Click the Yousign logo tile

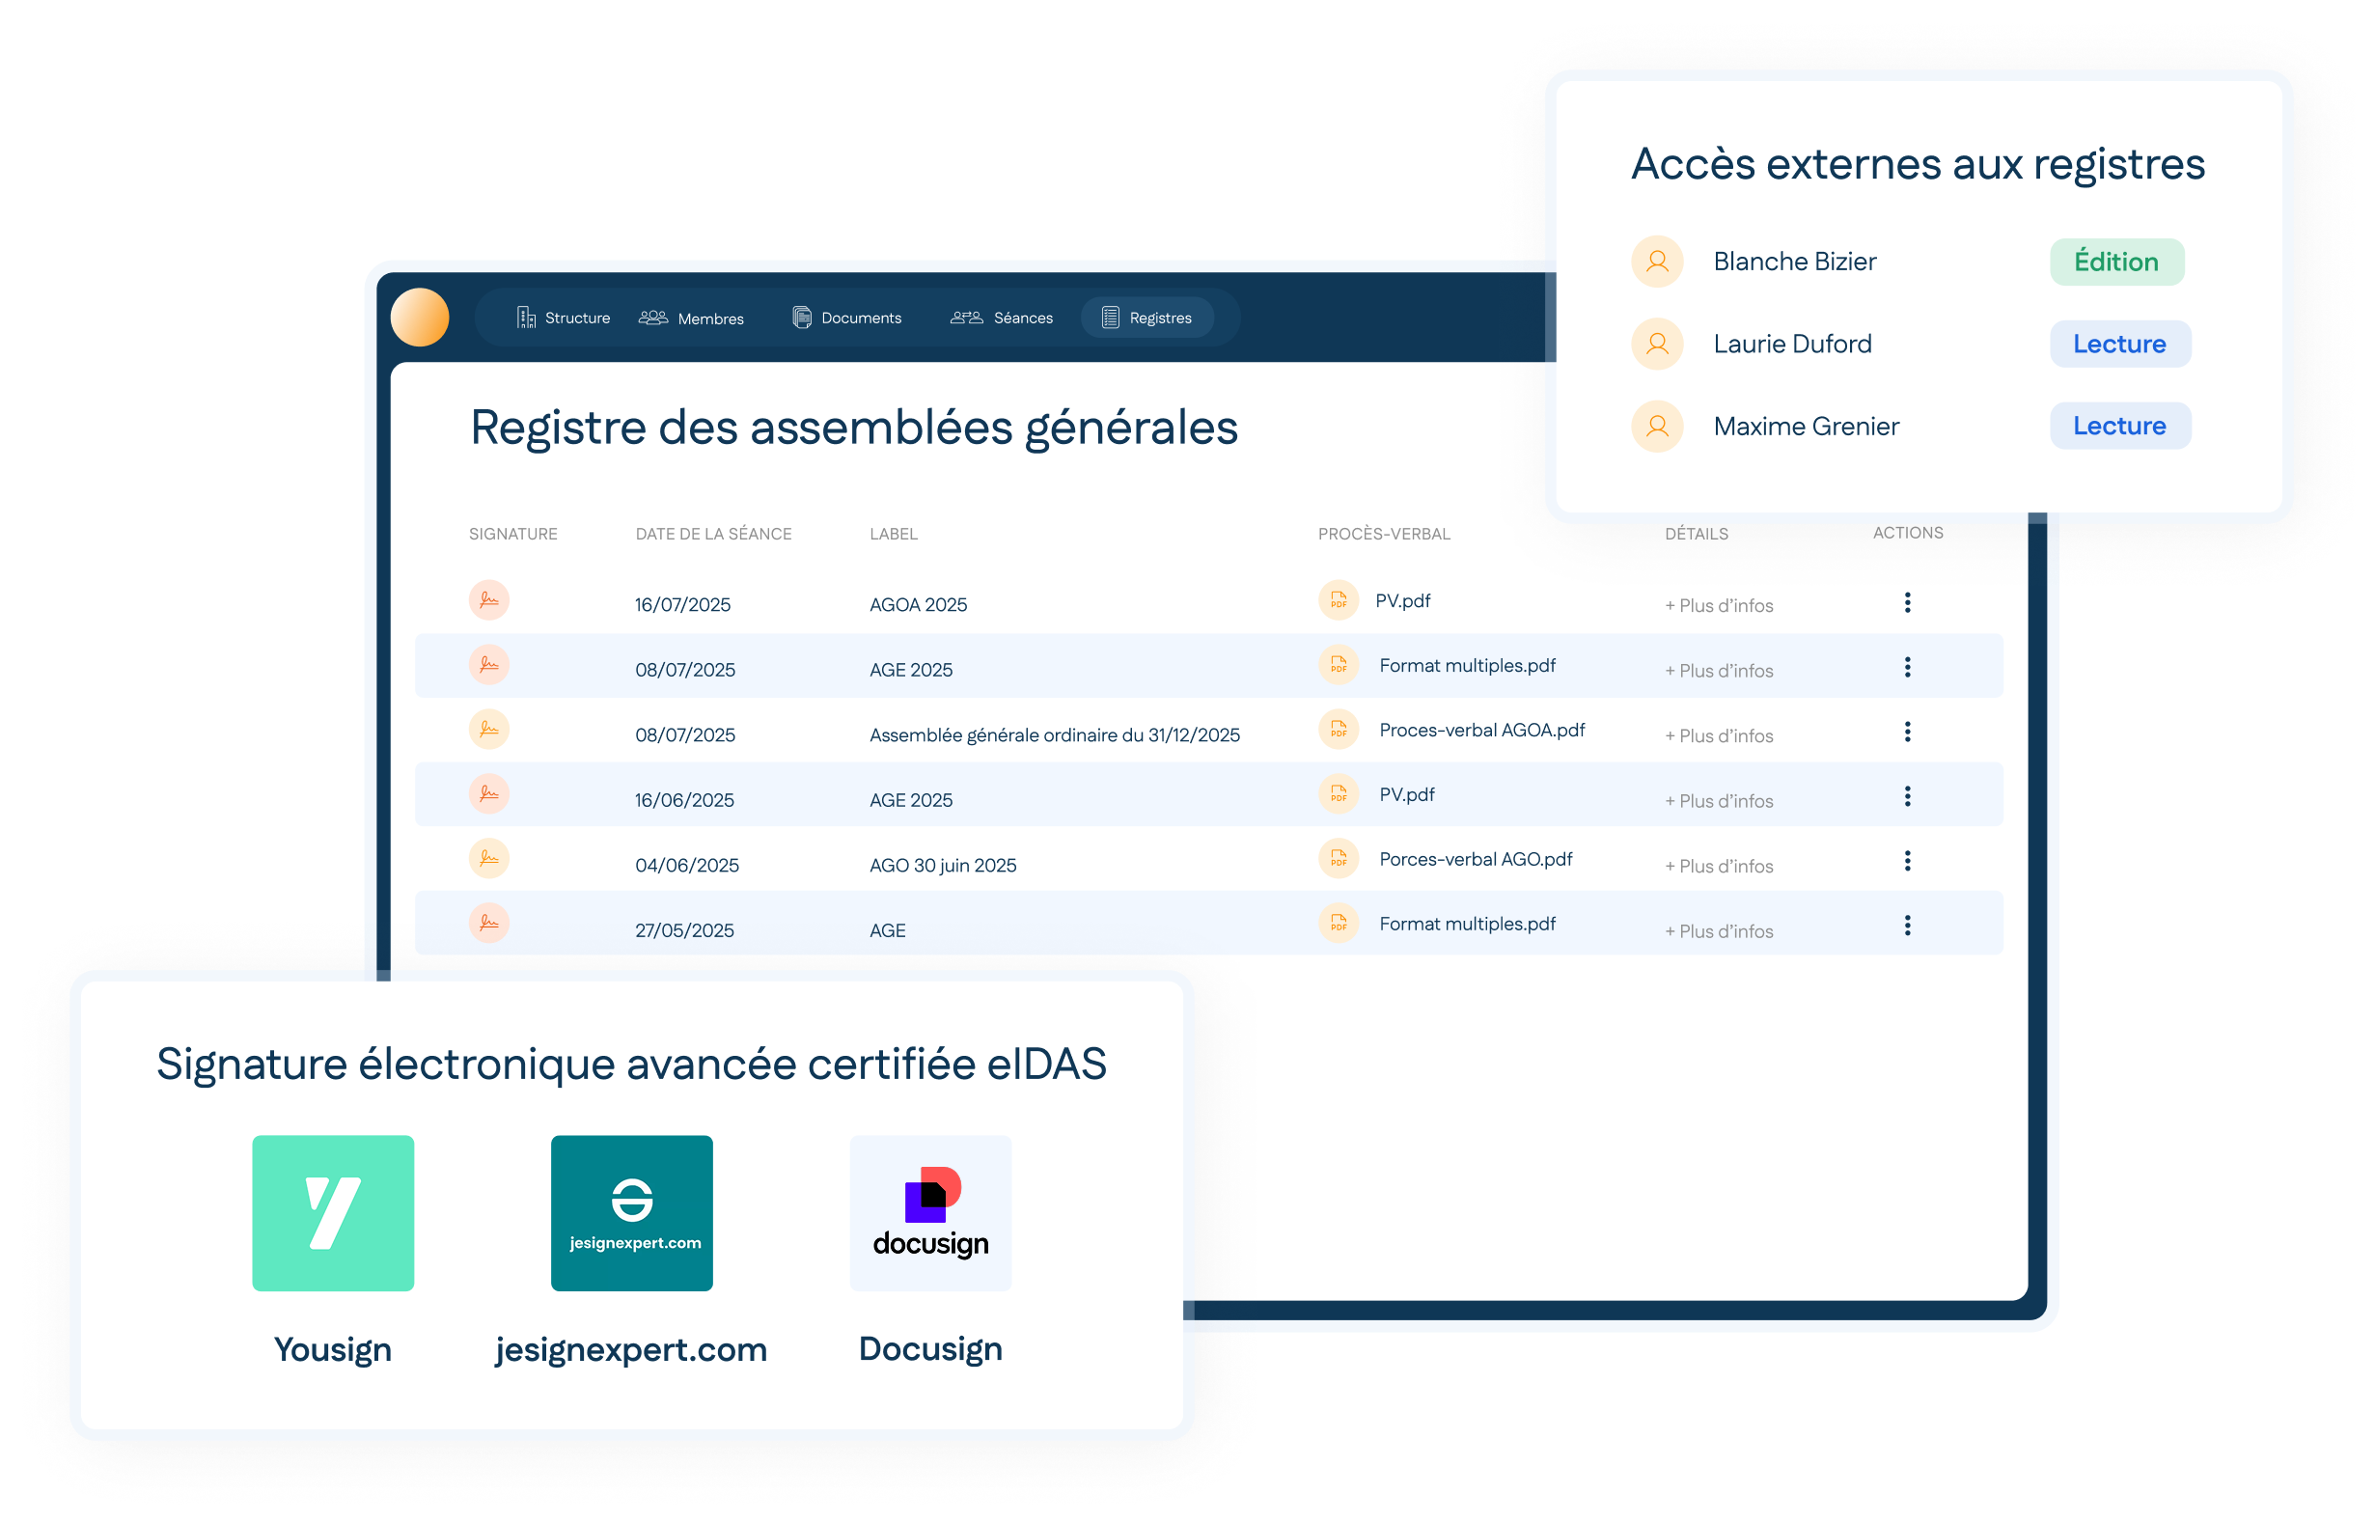pyautogui.click(x=333, y=1212)
